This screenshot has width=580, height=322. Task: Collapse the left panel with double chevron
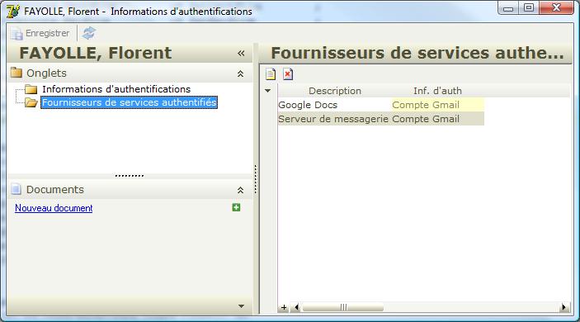(x=241, y=54)
